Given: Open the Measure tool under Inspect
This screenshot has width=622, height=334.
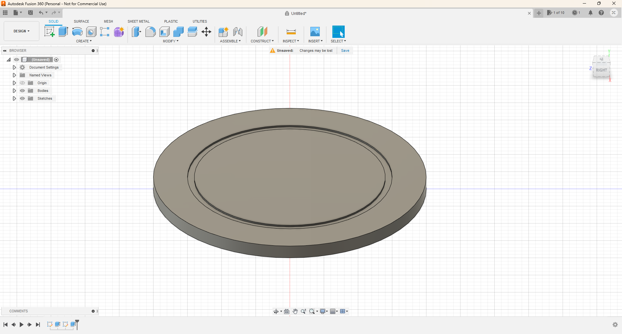Looking at the screenshot, I should (291, 32).
